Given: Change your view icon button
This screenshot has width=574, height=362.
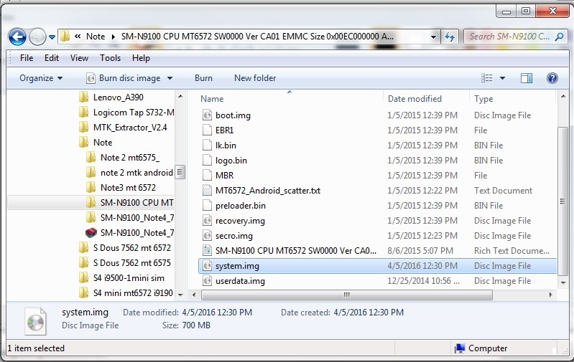Looking at the screenshot, I should pyautogui.click(x=486, y=78).
